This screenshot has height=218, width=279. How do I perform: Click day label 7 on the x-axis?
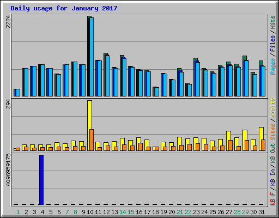coord(67,212)
